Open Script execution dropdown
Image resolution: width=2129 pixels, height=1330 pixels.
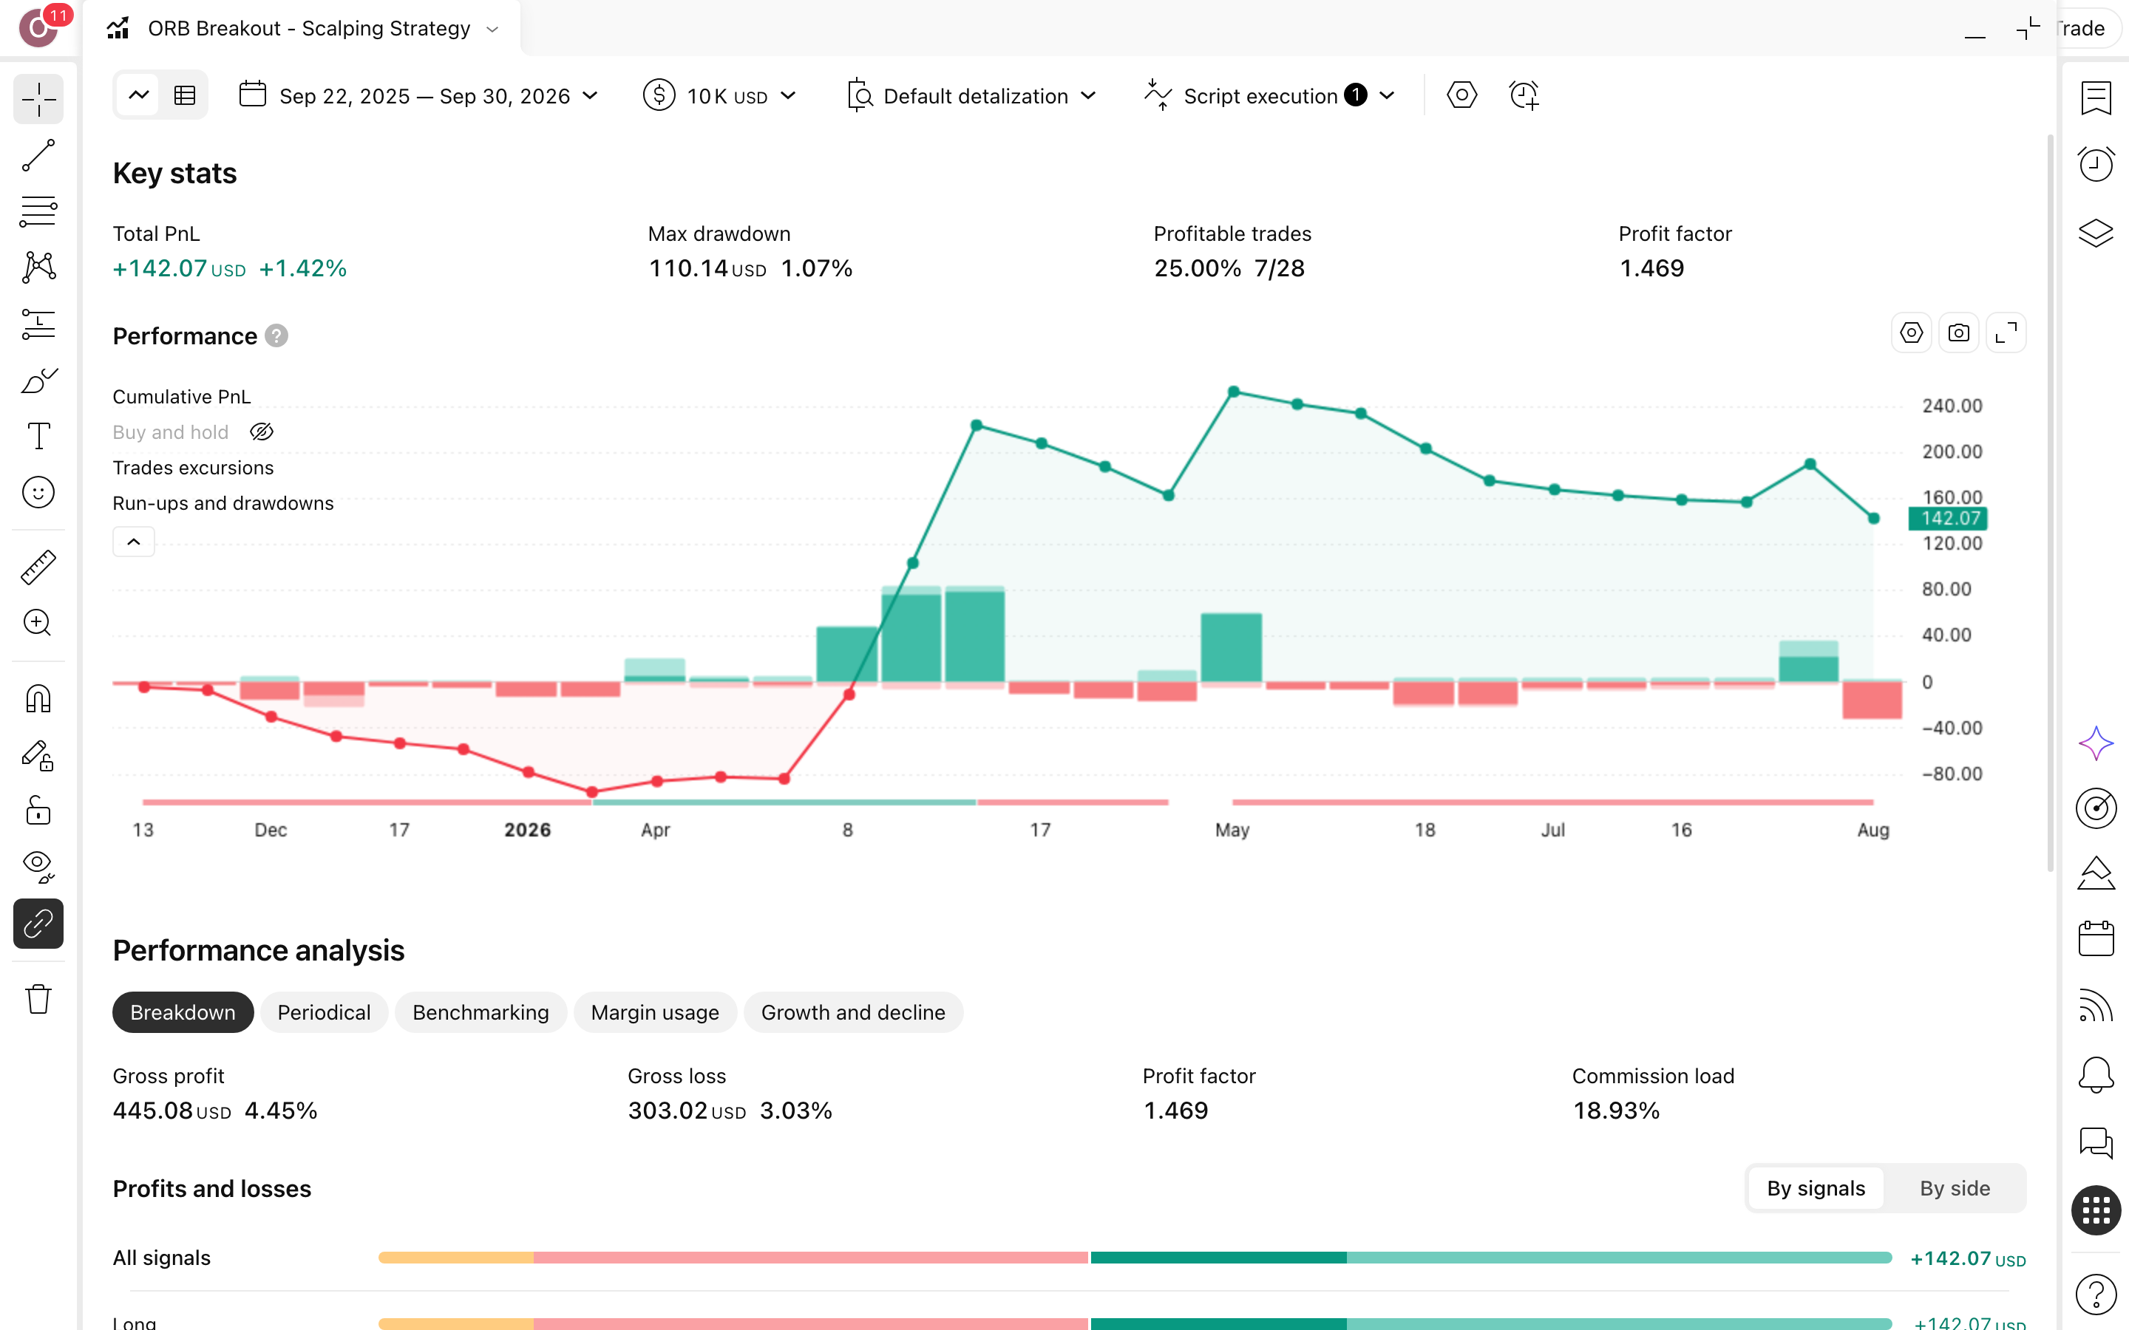(x=1270, y=95)
